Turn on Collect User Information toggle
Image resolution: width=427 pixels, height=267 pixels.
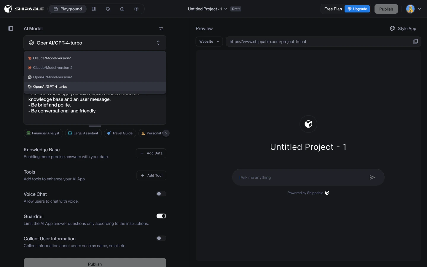[x=161, y=238]
